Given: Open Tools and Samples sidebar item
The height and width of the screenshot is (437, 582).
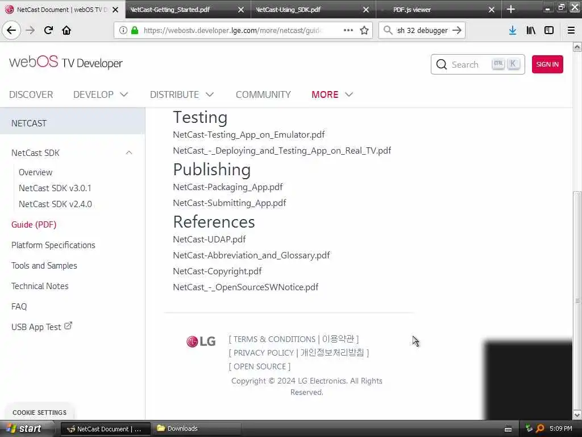Looking at the screenshot, I should tap(44, 266).
